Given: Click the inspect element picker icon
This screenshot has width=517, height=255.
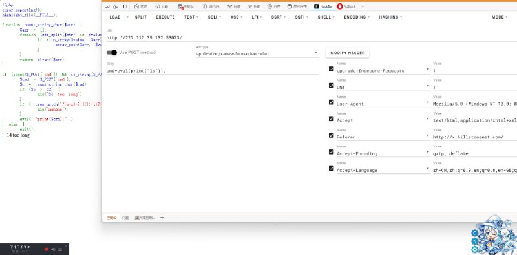Looking at the screenshot, I should click(x=107, y=6).
